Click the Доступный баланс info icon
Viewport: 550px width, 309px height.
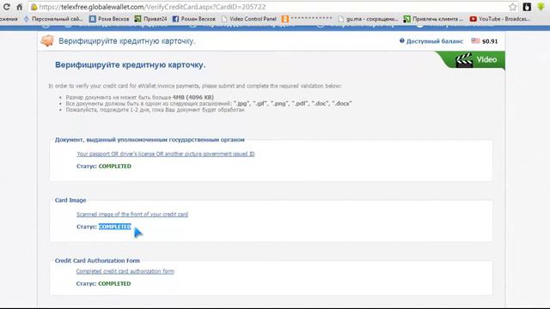tap(402, 41)
